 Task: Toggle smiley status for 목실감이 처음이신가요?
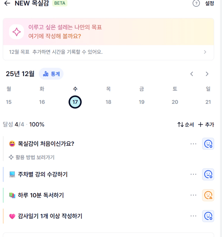pos(208,144)
